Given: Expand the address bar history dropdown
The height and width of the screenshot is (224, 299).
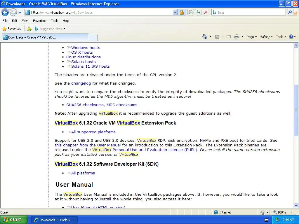Looking at the screenshot, I should [175, 13].
